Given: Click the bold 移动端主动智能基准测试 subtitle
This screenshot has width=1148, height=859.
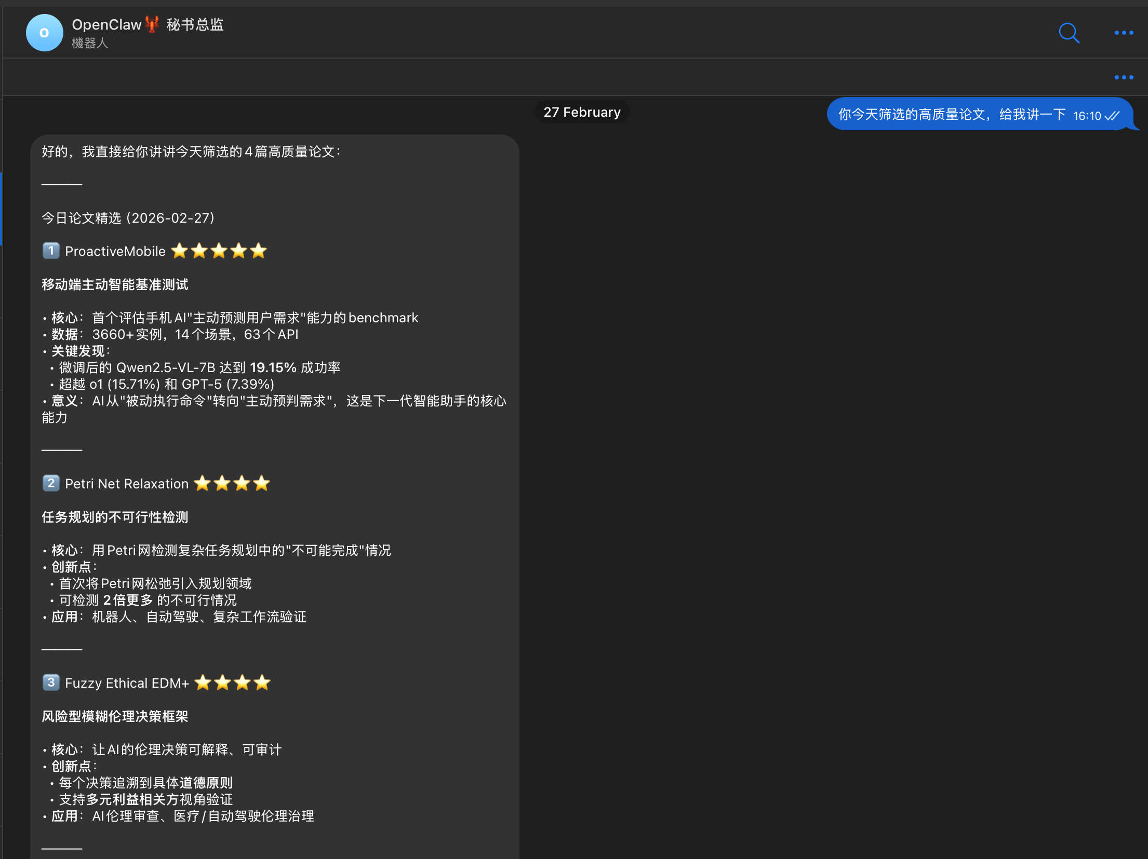Looking at the screenshot, I should click(x=115, y=284).
